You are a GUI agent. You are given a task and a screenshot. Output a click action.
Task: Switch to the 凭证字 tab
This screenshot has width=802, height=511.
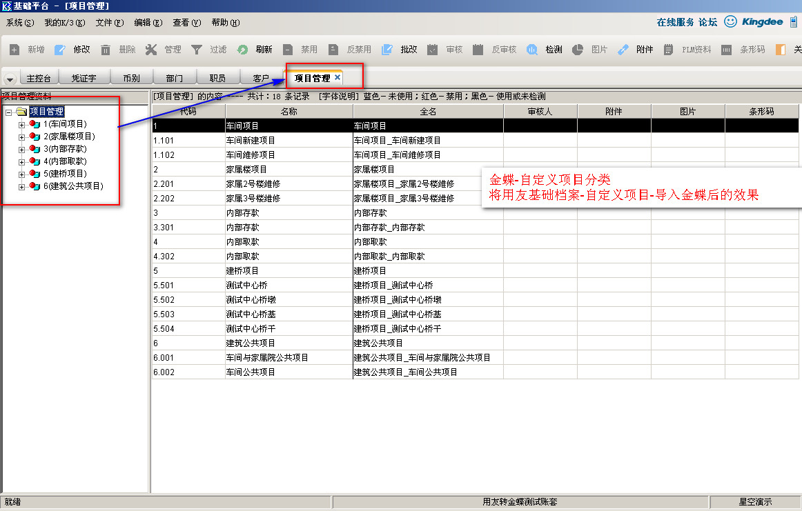tap(84, 79)
